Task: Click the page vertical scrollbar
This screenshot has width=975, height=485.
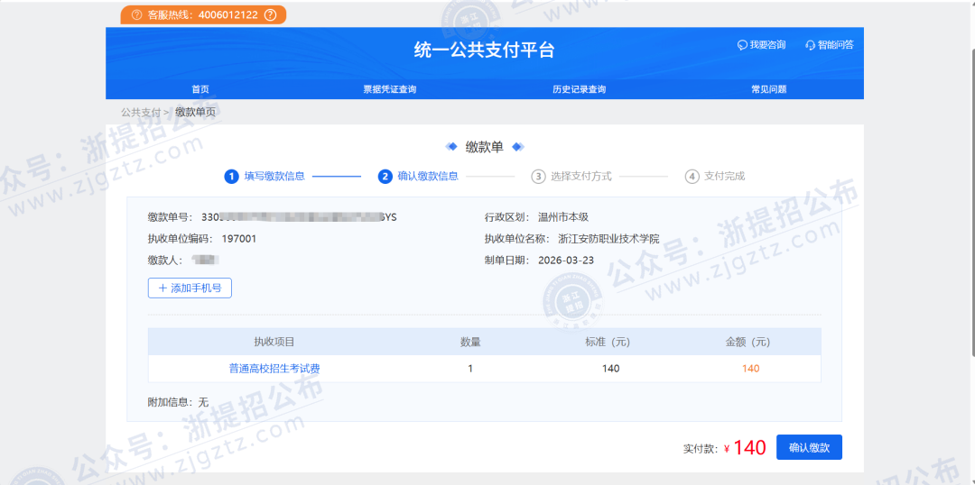Action: click(x=970, y=180)
